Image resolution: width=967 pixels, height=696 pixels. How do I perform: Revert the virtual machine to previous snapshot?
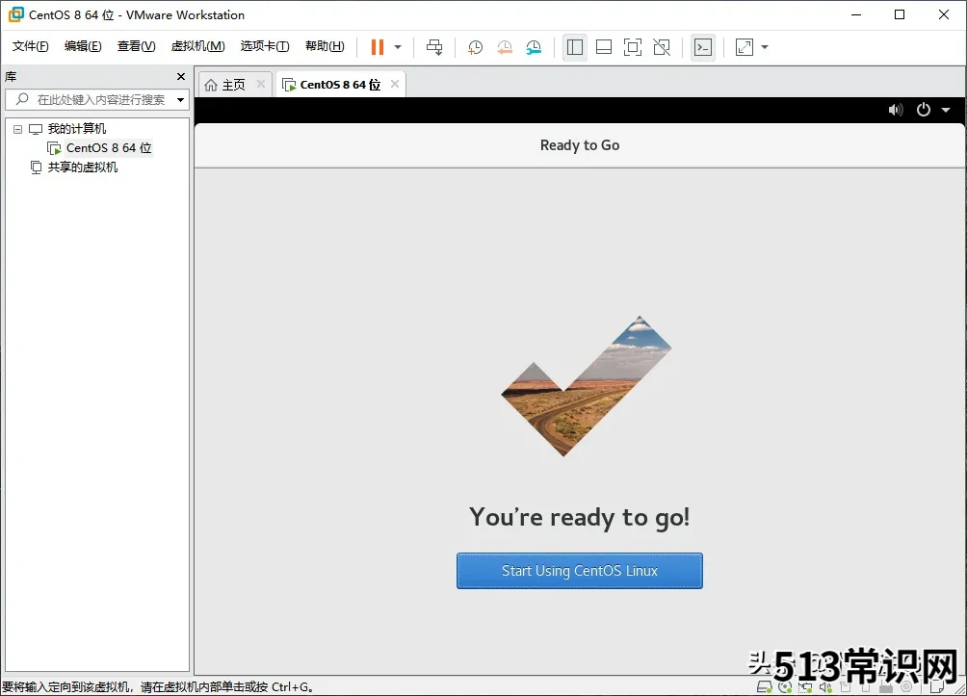(x=505, y=47)
